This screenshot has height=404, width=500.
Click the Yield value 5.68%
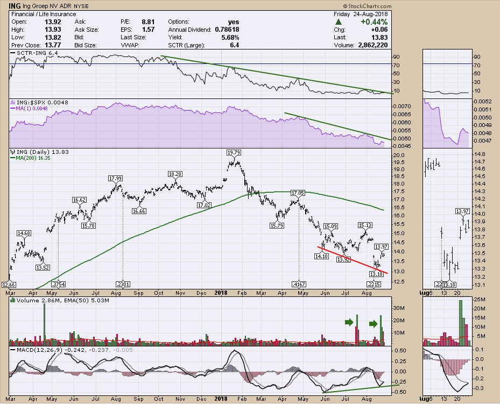[230, 37]
